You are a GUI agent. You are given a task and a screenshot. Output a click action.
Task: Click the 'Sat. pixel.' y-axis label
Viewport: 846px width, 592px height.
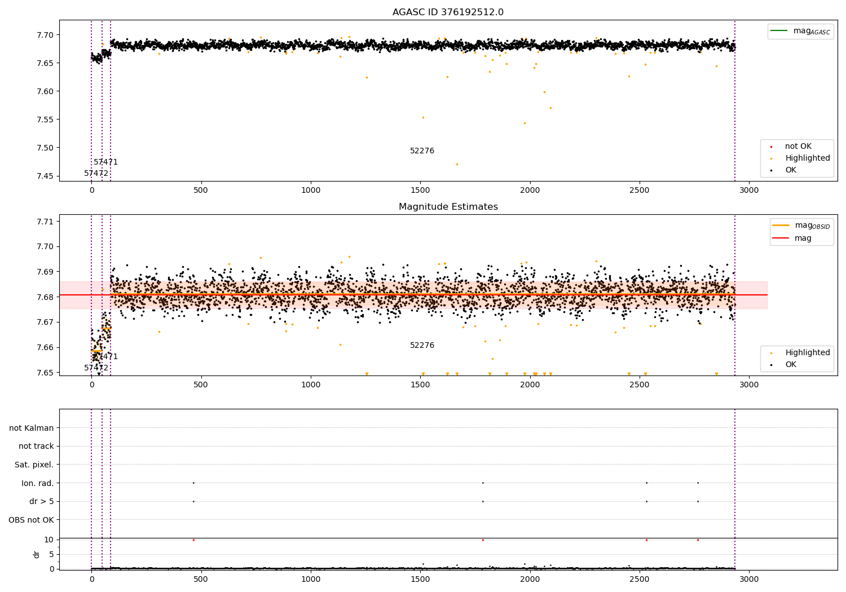click(34, 465)
